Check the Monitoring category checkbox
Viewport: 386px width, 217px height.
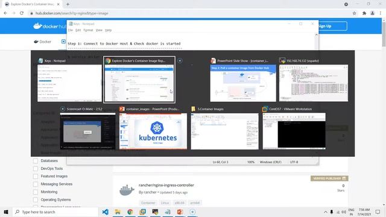[36, 192]
